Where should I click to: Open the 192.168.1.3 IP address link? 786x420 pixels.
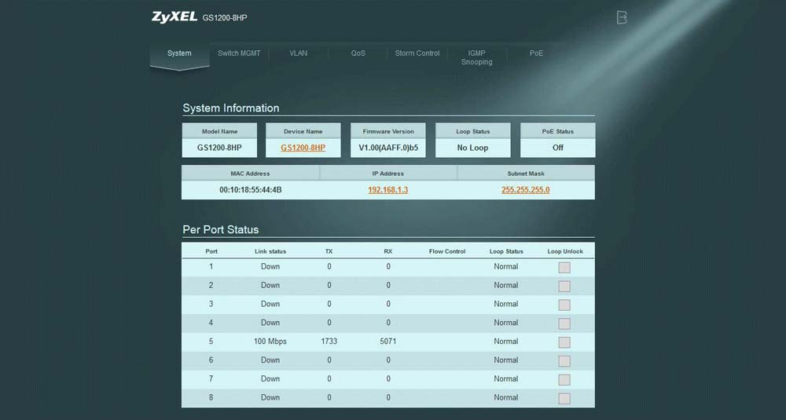pos(388,190)
